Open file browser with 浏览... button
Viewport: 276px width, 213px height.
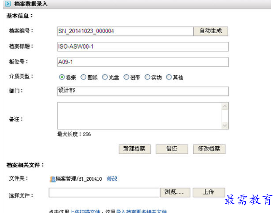175,192
